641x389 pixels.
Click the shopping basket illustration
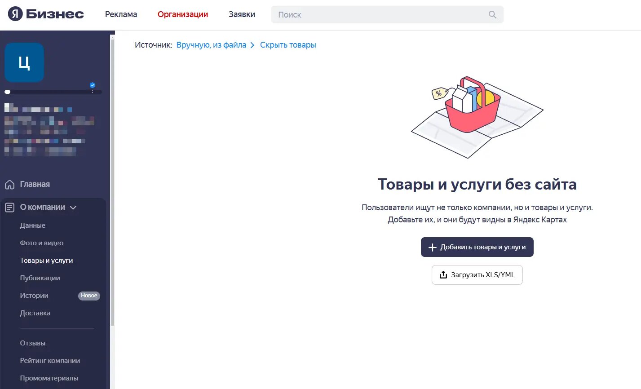click(477, 117)
